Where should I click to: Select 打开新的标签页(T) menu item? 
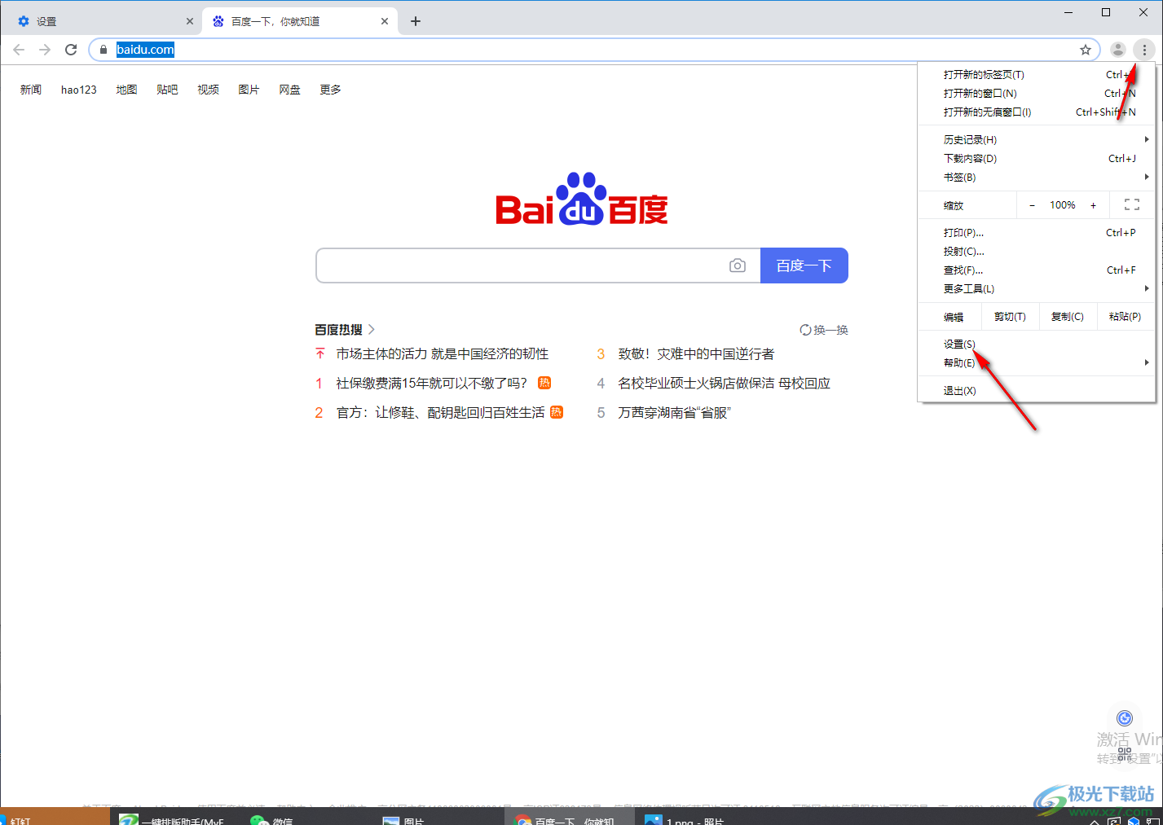pos(1037,75)
